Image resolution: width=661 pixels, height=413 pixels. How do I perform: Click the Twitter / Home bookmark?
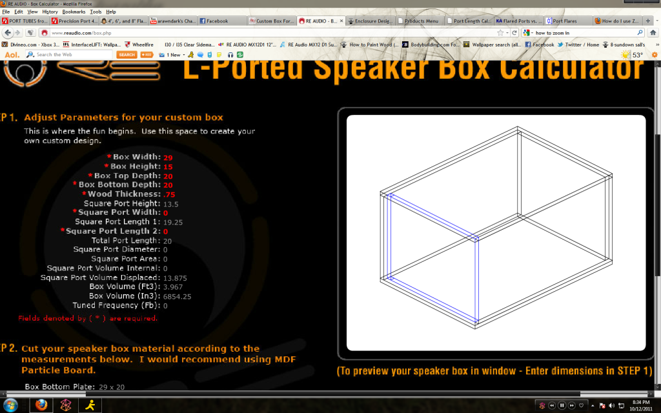pyautogui.click(x=582, y=45)
